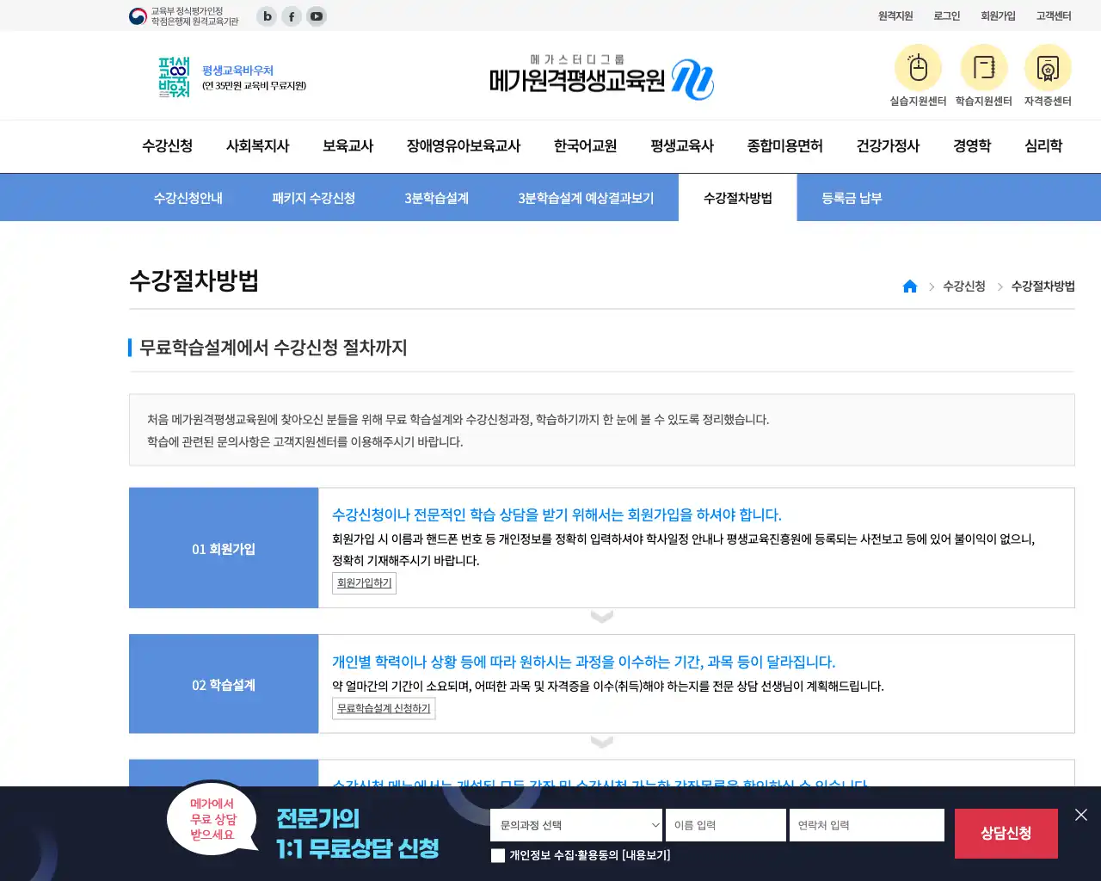Click the 자격증센터 certificate icon
Image resolution: width=1101 pixels, height=881 pixels.
pos(1048,69)
